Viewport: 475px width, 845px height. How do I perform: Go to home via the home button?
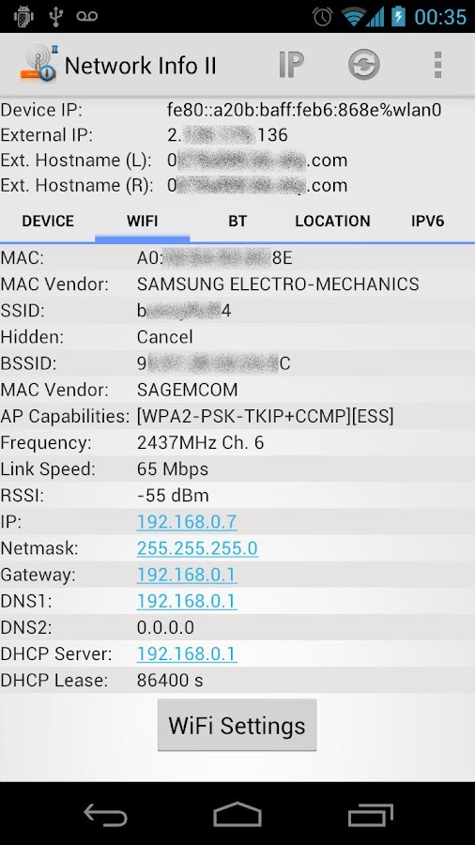[x=237, y=814]
